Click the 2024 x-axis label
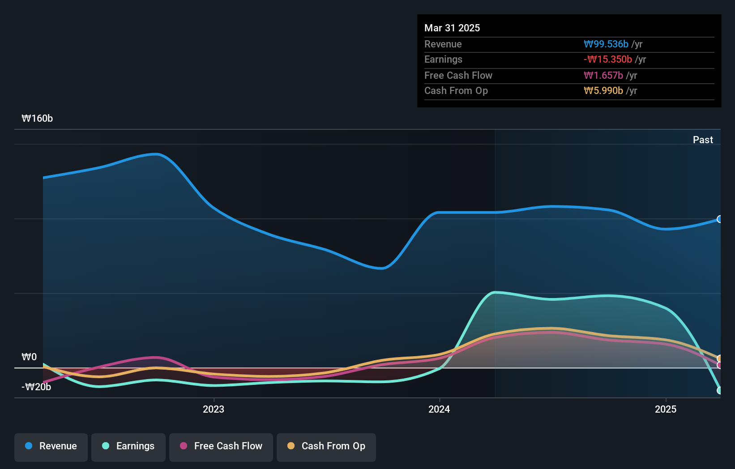Viewport: 735px width, 469px height. [x=439, y=409]
